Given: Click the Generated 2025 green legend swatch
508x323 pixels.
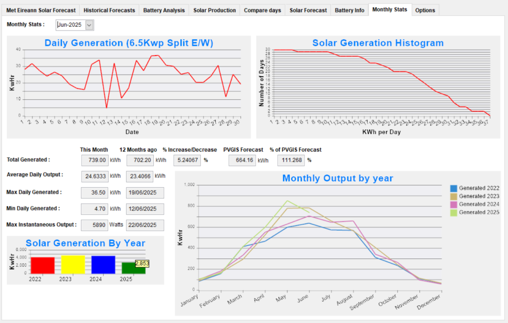Looking at the screenshot, I should click(x=454, y=213).
